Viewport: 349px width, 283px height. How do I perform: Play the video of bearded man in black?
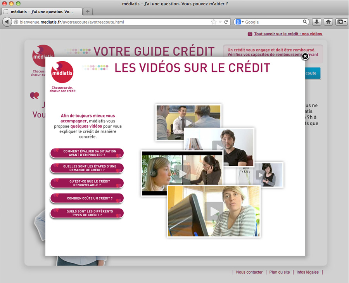tap(219, 147)
